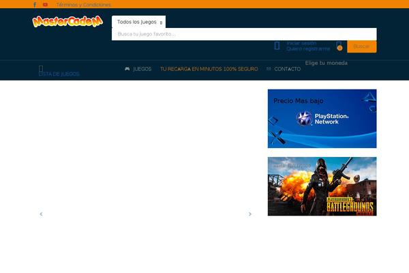Open the Iniciar sesión link
Viewport: 409px width, 273px height.
tap(301, 43)
